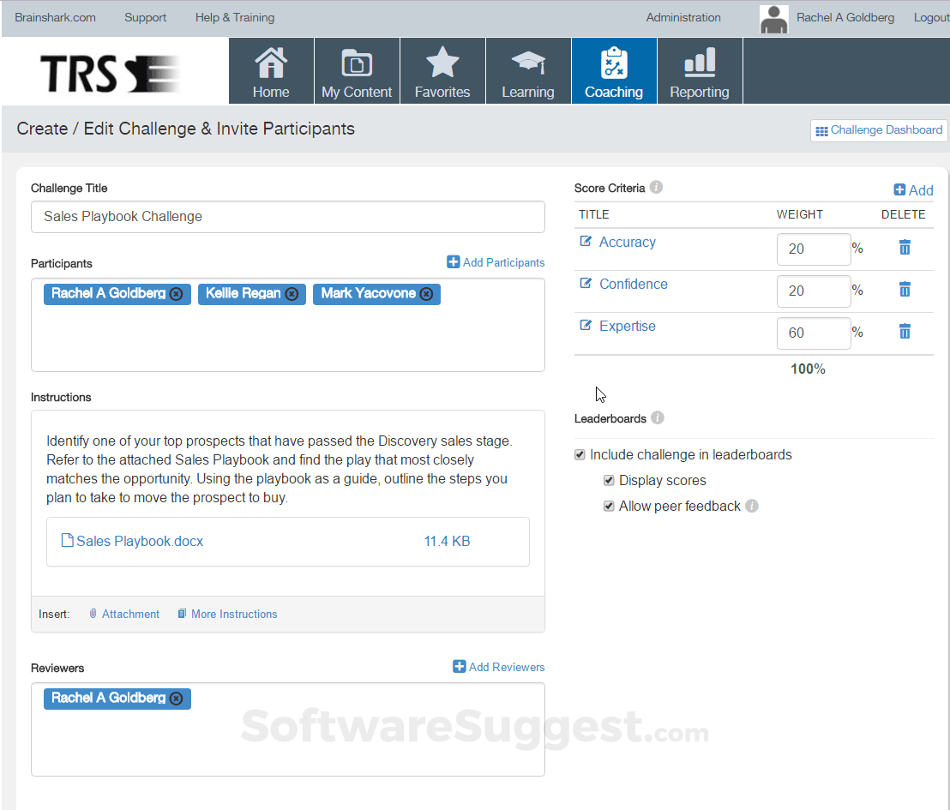Screen dimensions: 950x810
Task: Switch to the Learning tab
Action: [x=528, y=71]
